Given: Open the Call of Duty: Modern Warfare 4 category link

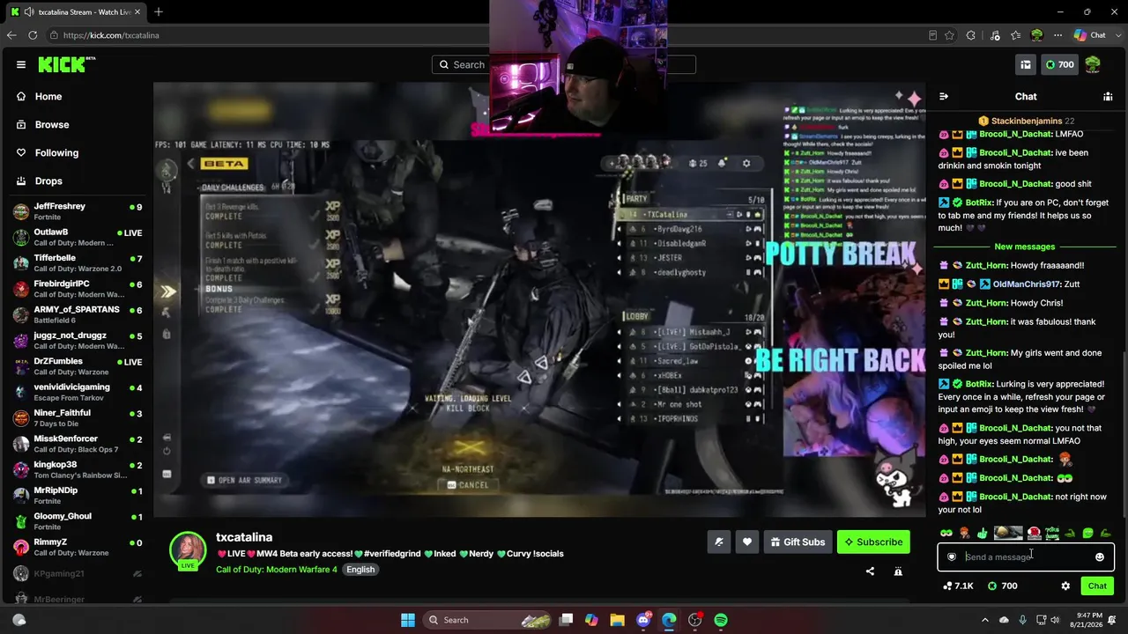Looking at the screenshot, I should tap(277, 570).
